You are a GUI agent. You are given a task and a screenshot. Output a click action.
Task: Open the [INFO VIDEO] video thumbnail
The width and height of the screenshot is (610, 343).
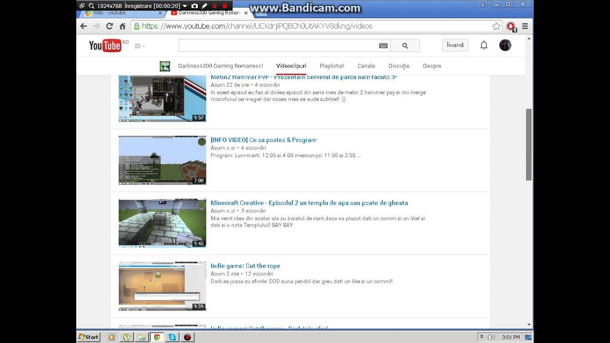[163, 160]
